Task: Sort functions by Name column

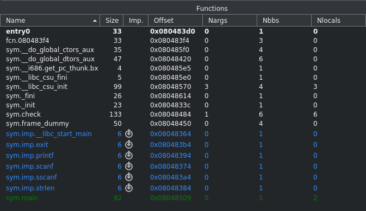Action: tap(50, 21)
